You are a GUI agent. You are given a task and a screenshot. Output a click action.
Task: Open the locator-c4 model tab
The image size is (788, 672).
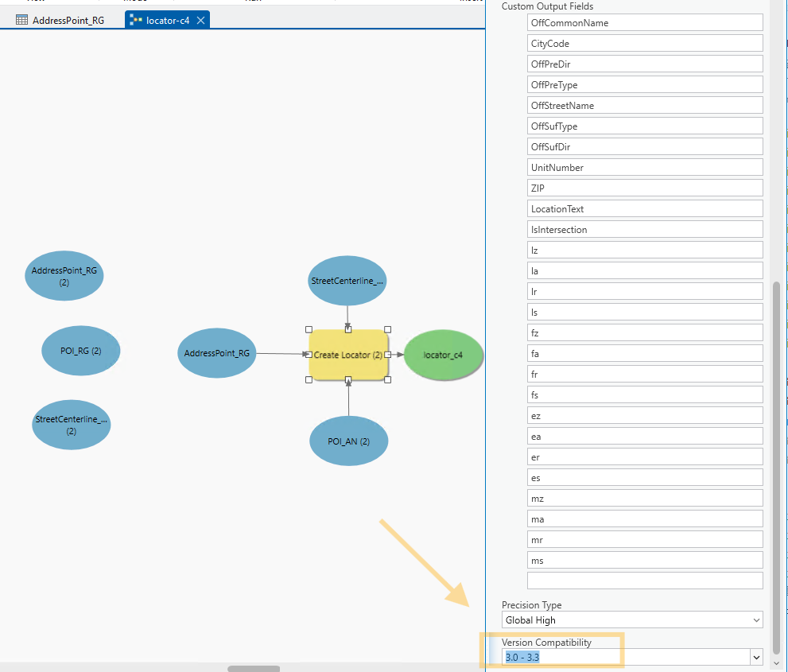[168, 21]
